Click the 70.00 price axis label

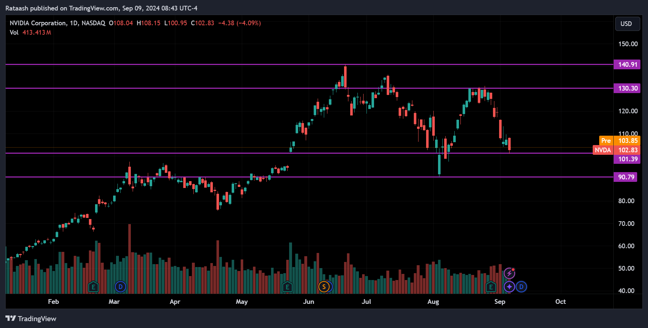pyautogui.click(x=626, y=224)
